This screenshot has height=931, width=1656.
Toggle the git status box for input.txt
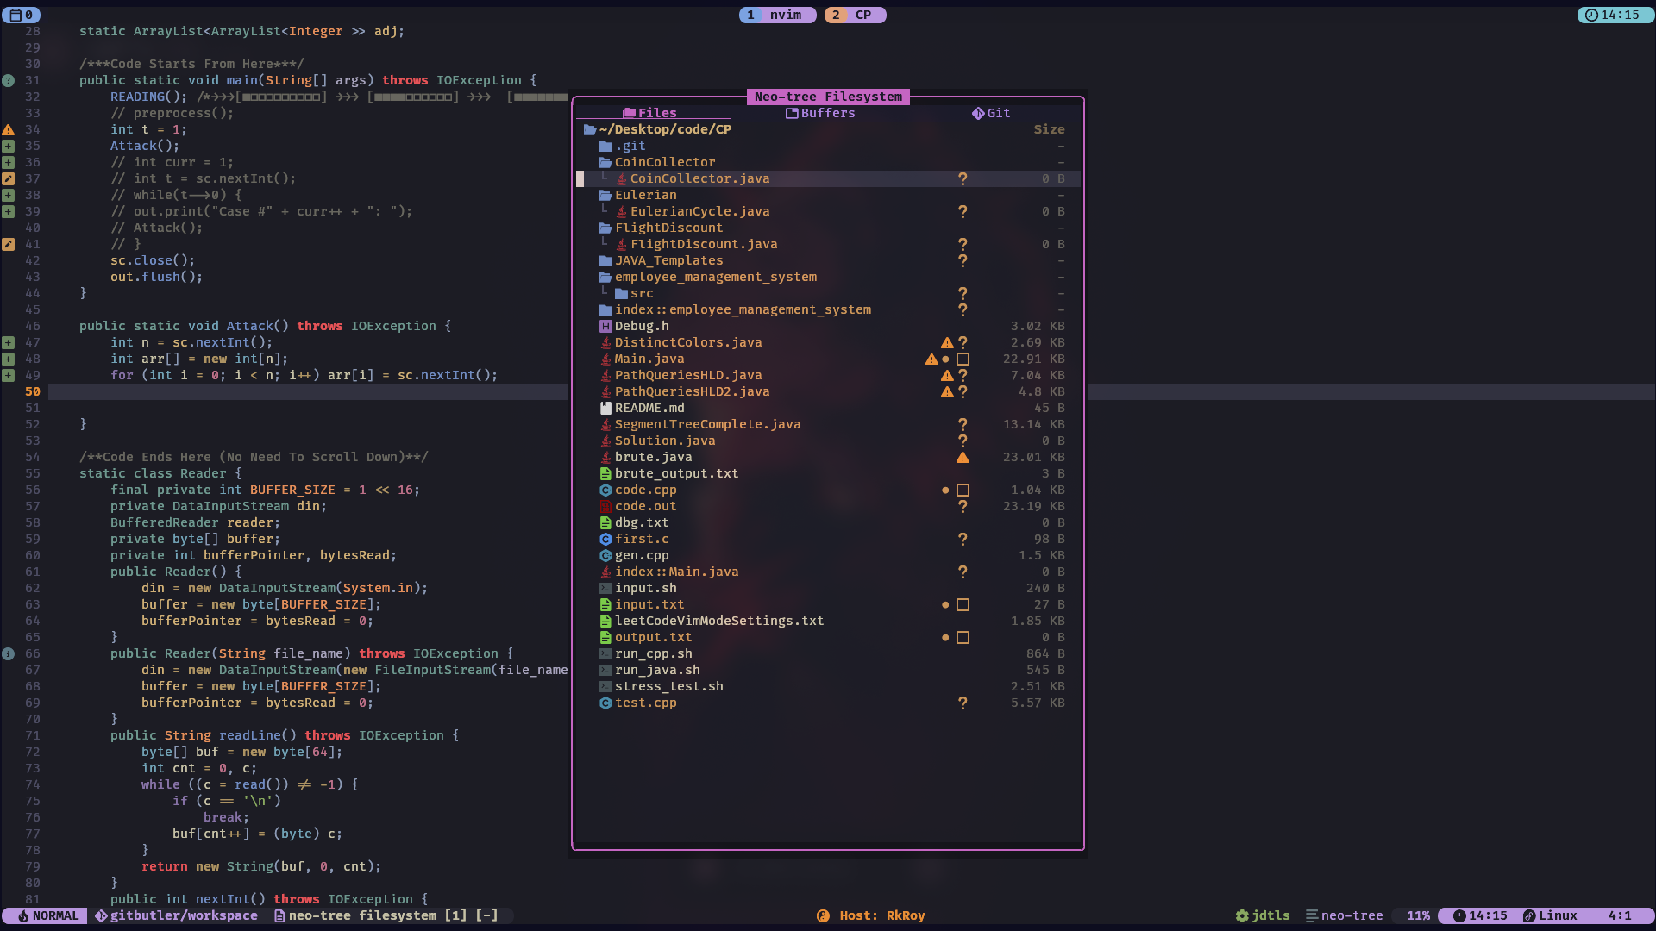(963, 605)
